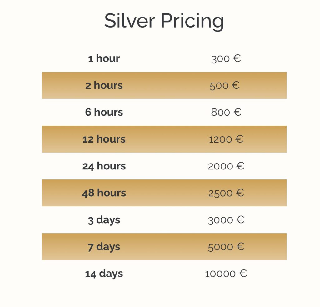The image size is (320, 307).
Task: Choose the 6 hours duration
Action: pyautogui.click(x=104, y=112)
